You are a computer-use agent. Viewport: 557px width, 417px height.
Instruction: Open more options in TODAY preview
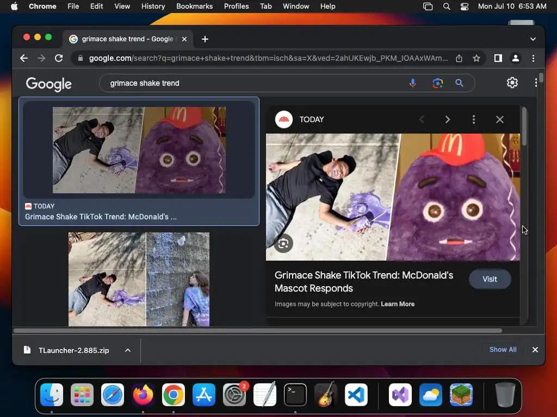(x=474, y=119)
